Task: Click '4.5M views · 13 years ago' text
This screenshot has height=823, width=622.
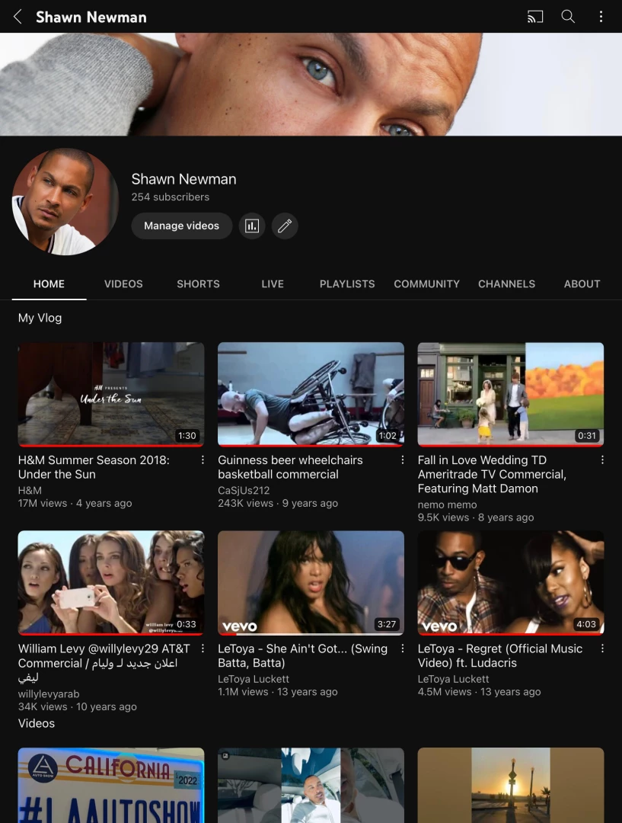Action: (480, 692)
